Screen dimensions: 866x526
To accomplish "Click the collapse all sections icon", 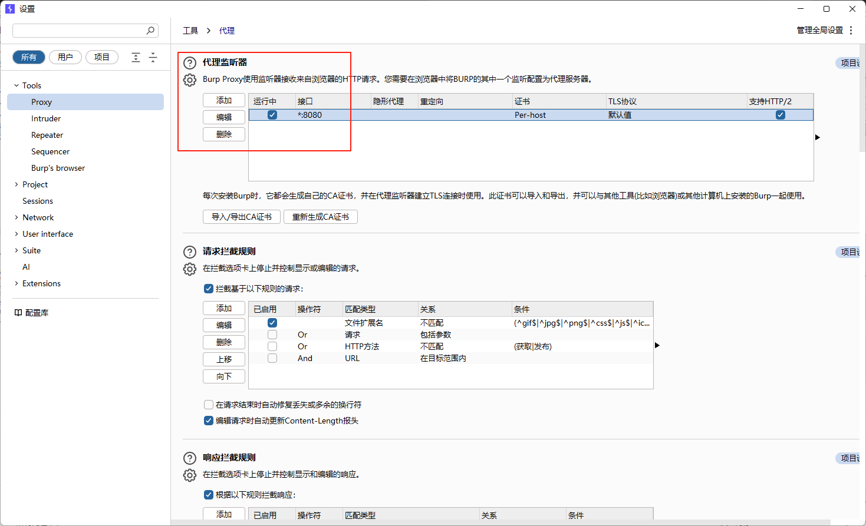I will click(153, 57).
